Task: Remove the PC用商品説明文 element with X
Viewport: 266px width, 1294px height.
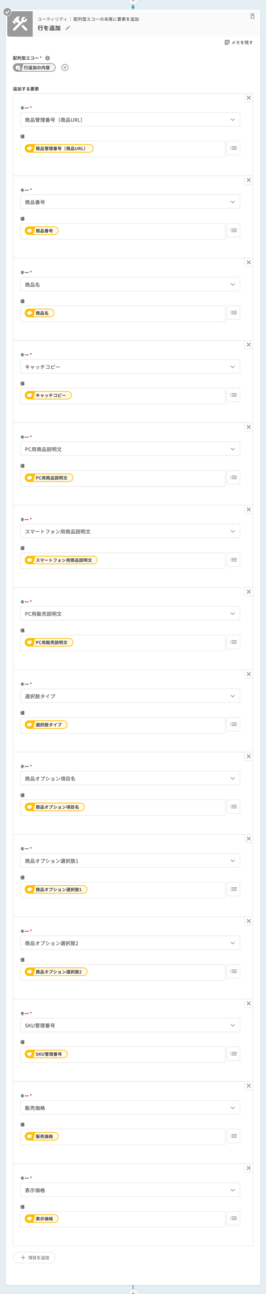Action: point(249,427)
